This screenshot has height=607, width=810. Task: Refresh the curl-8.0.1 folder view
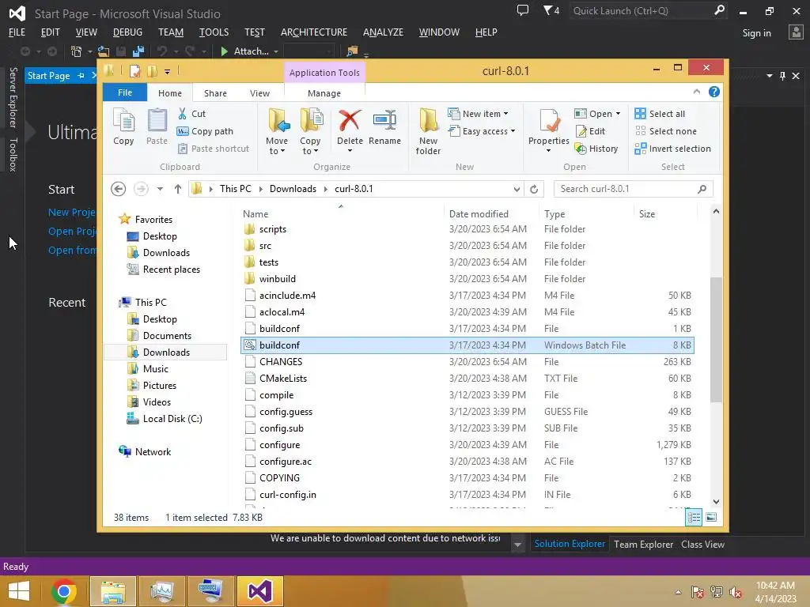point(534,189)
